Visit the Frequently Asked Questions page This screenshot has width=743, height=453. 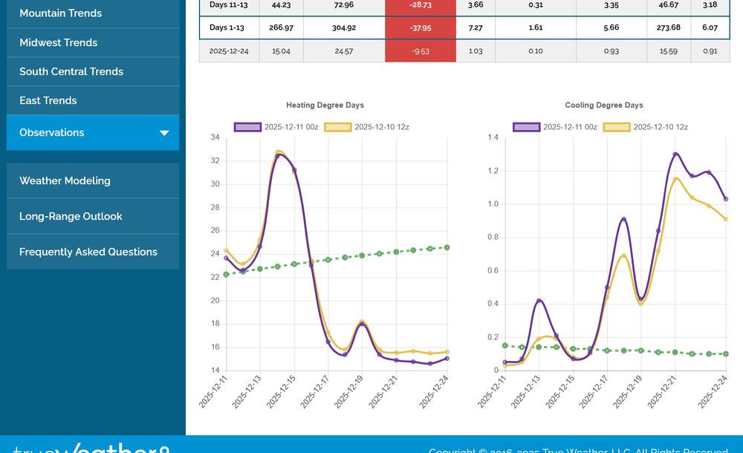click(x=88, y=252)
